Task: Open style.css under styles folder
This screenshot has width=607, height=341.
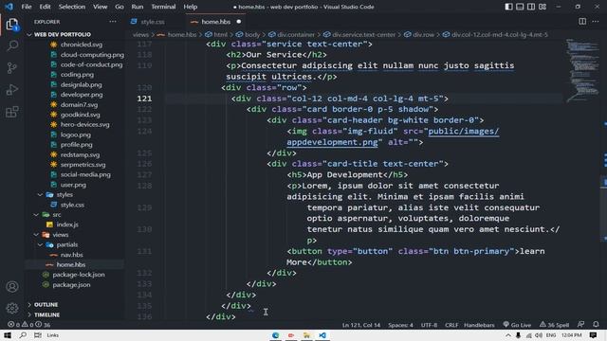Action: (72, 205)
